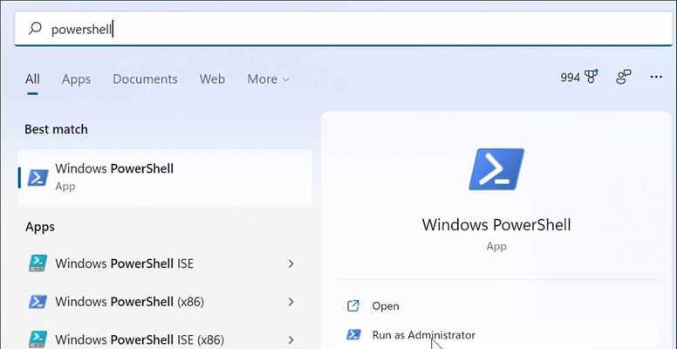The height and width of the screenshot is (349, 677).
Task: Click the Run as Administrator PowerShell icon
Action: [x=353, y=334]
